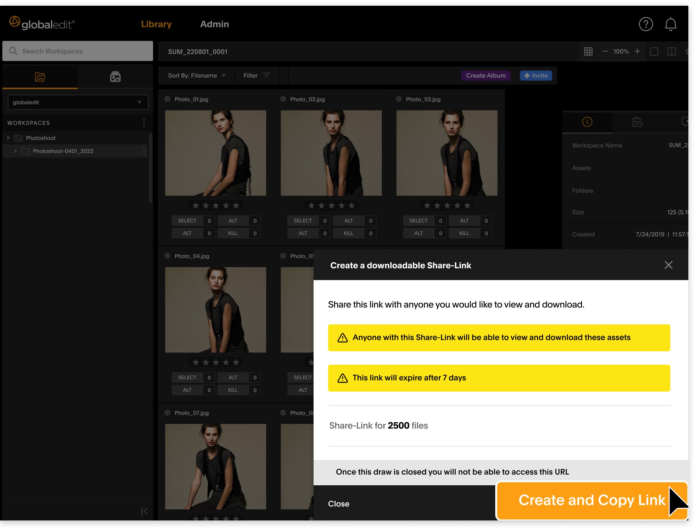Open the history clipboard panel tab
Screen dimensions: 696x530
[x=637, y=122]
